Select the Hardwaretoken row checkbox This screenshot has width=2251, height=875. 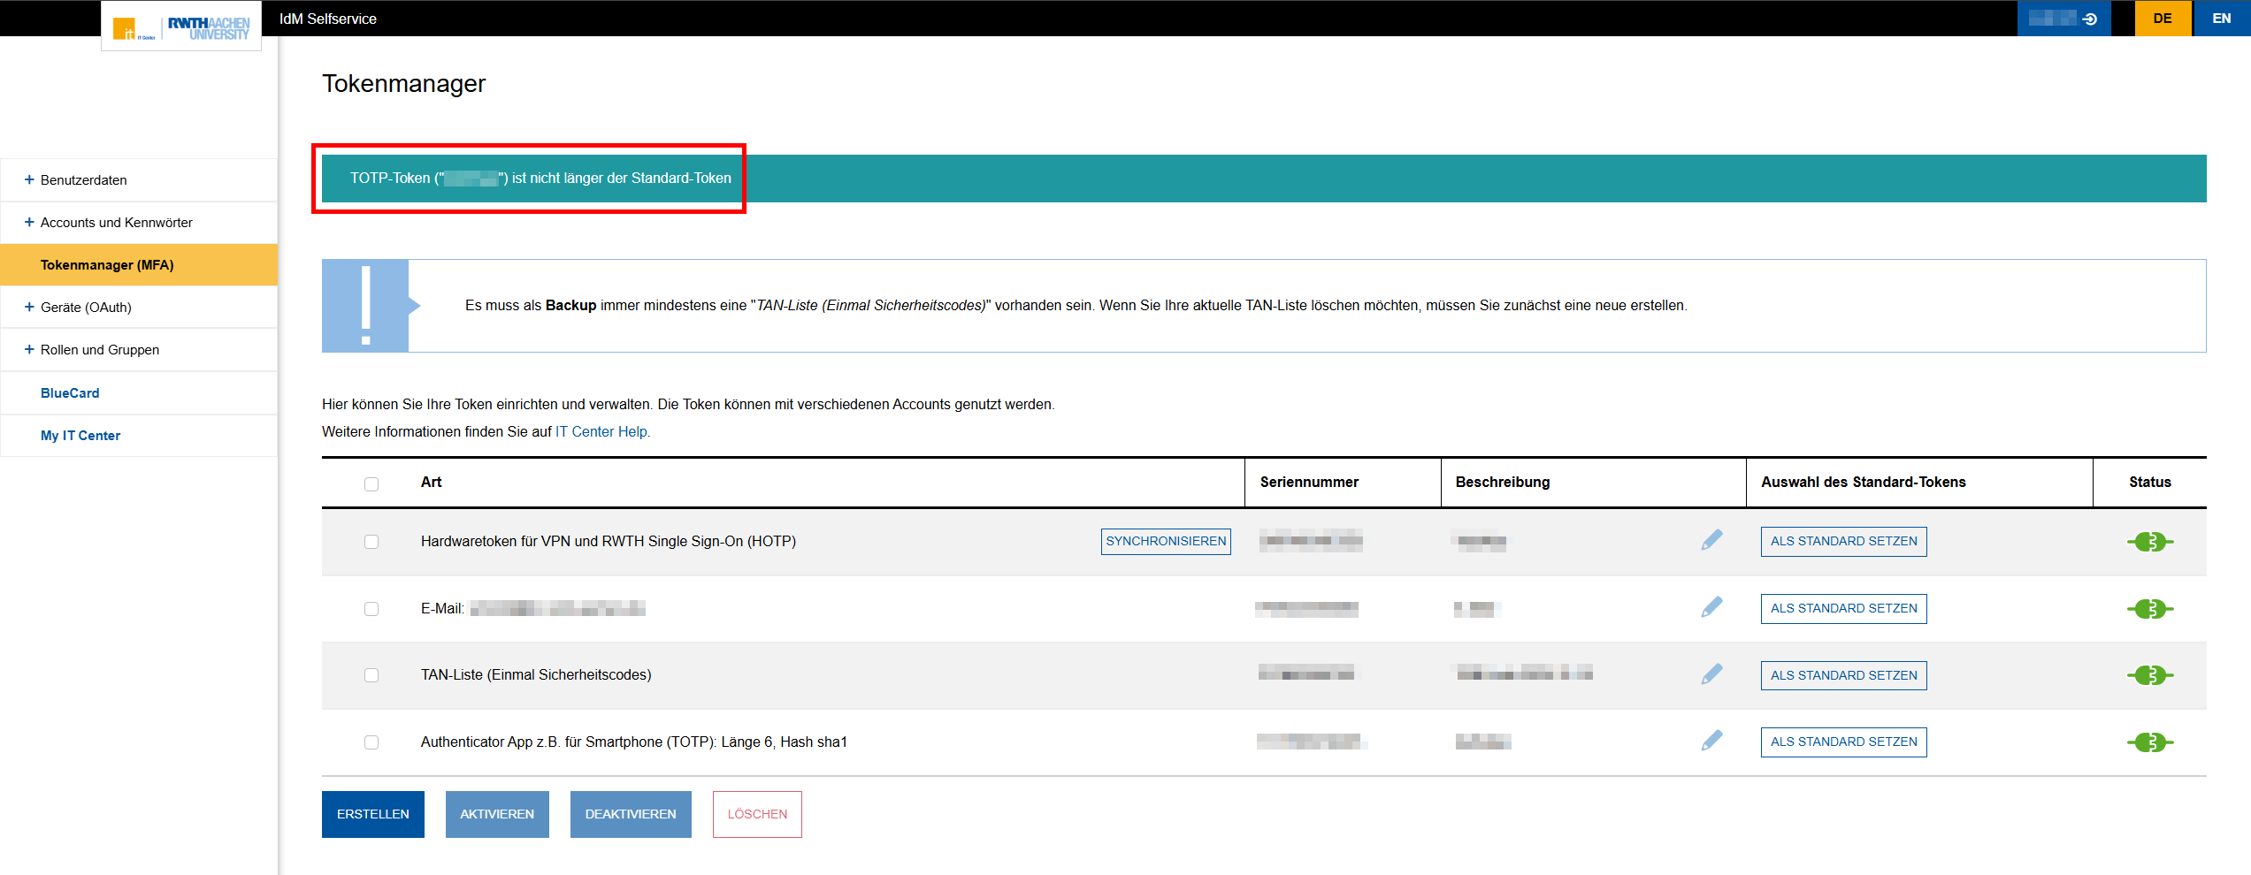pyautogui.click(x=371, y=542)
